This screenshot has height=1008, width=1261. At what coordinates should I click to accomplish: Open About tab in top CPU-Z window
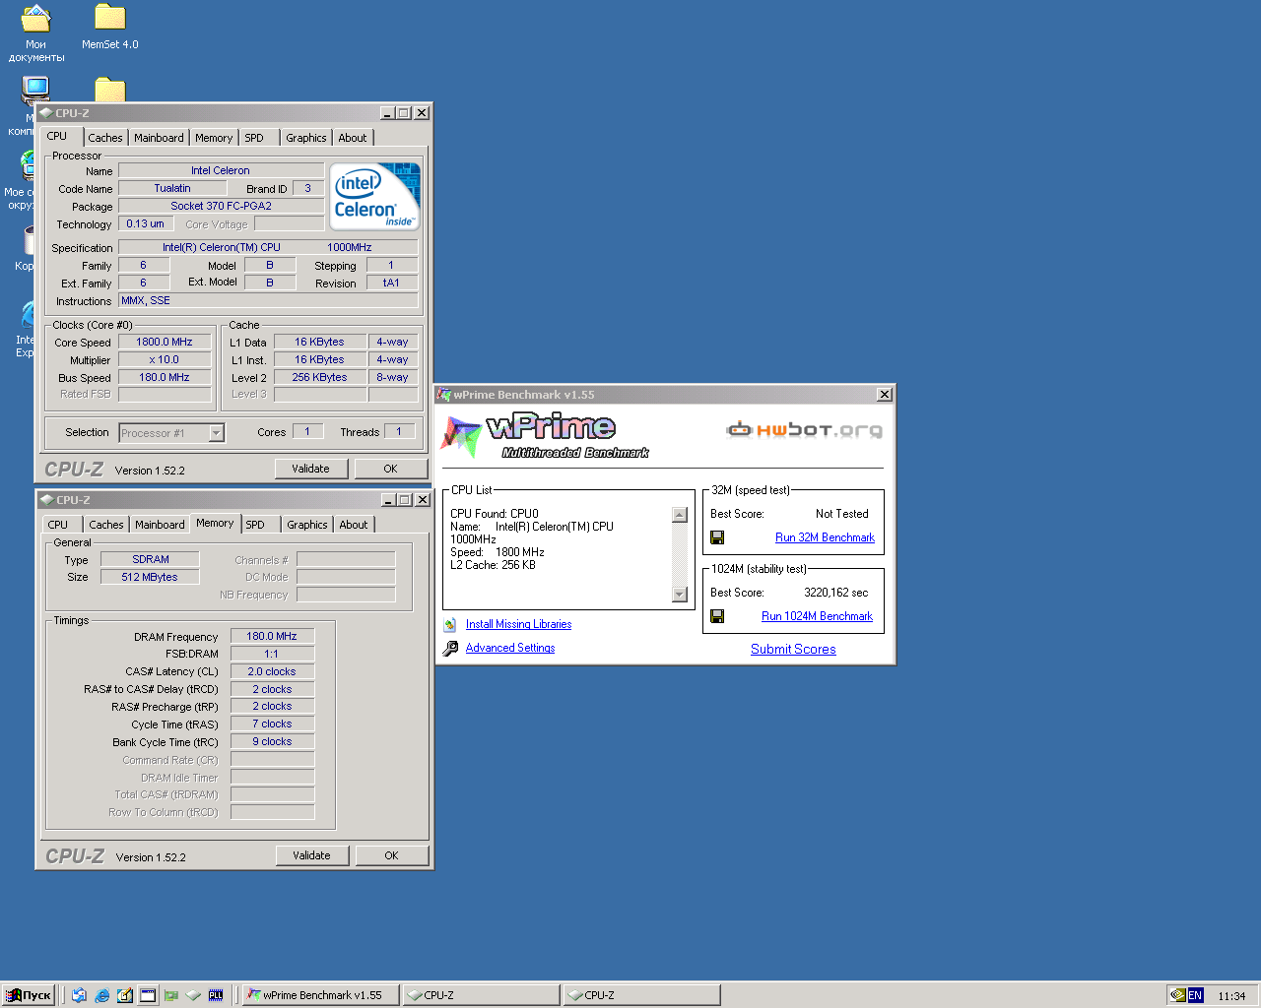click(x=353, y=138)
